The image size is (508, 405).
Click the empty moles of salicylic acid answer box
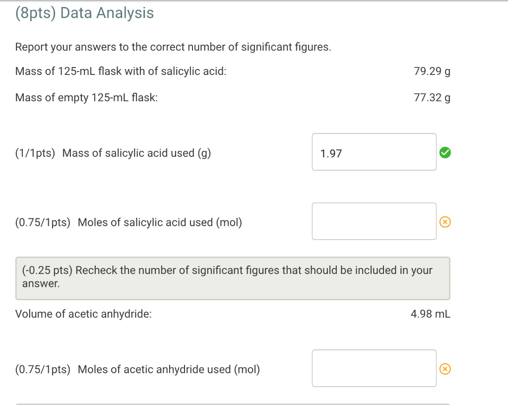pos(374,221)
